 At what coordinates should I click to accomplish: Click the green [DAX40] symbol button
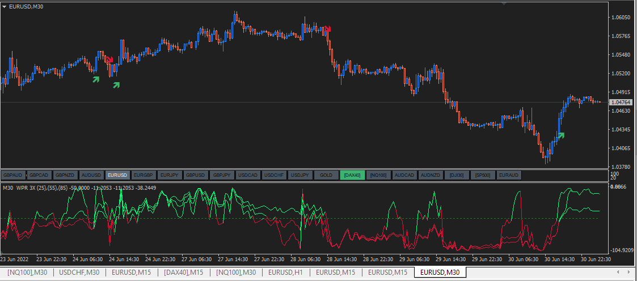coord(352,175)
